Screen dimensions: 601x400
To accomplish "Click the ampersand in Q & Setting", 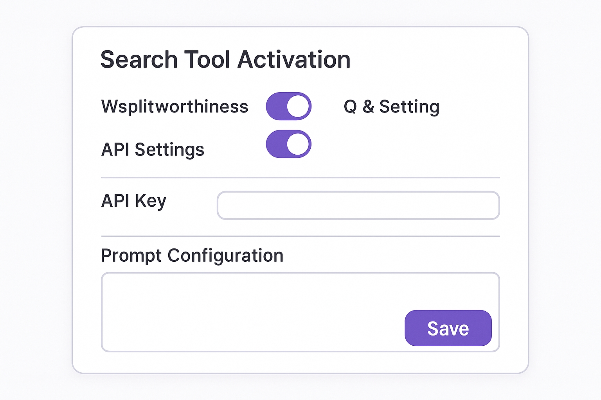I will [x=368, y=107].
